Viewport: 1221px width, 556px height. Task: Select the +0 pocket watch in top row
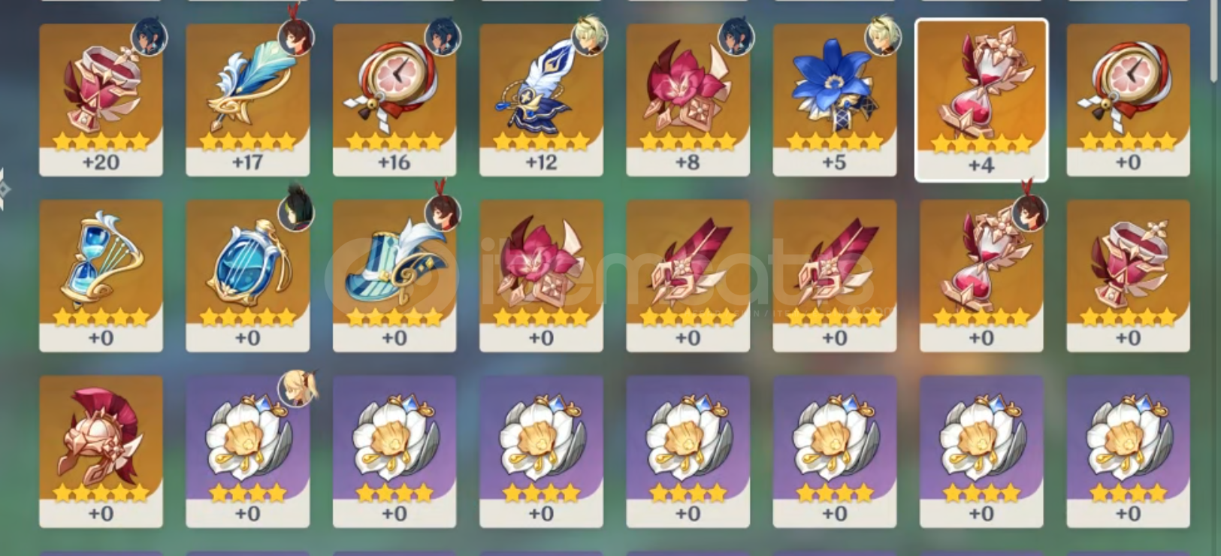pyautogui.click(x=1128, y=100)
